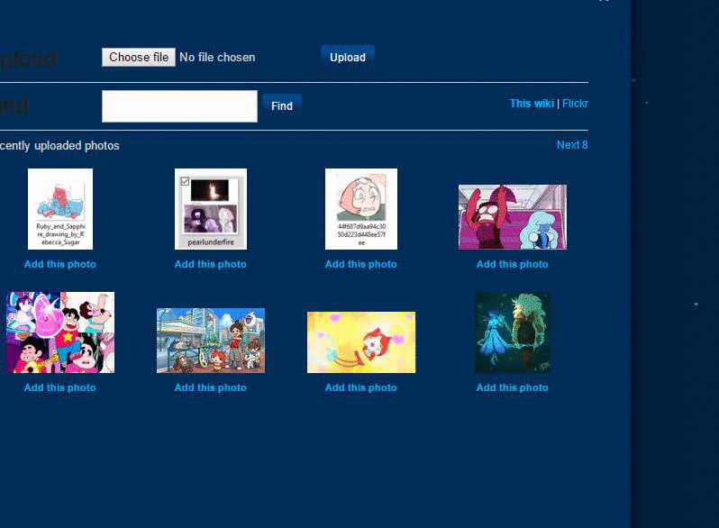Select the Ruby and Sapphire stadium thumbnail
The width and height of the screenshot is (719, 528).
512,217
